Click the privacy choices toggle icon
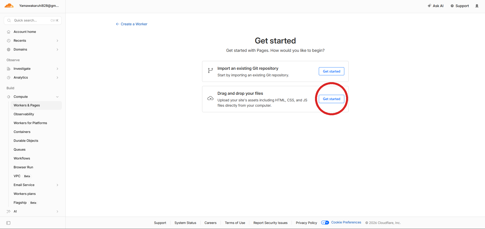The height and width of the screenshot is (229, 485). [x=325, y=223]
